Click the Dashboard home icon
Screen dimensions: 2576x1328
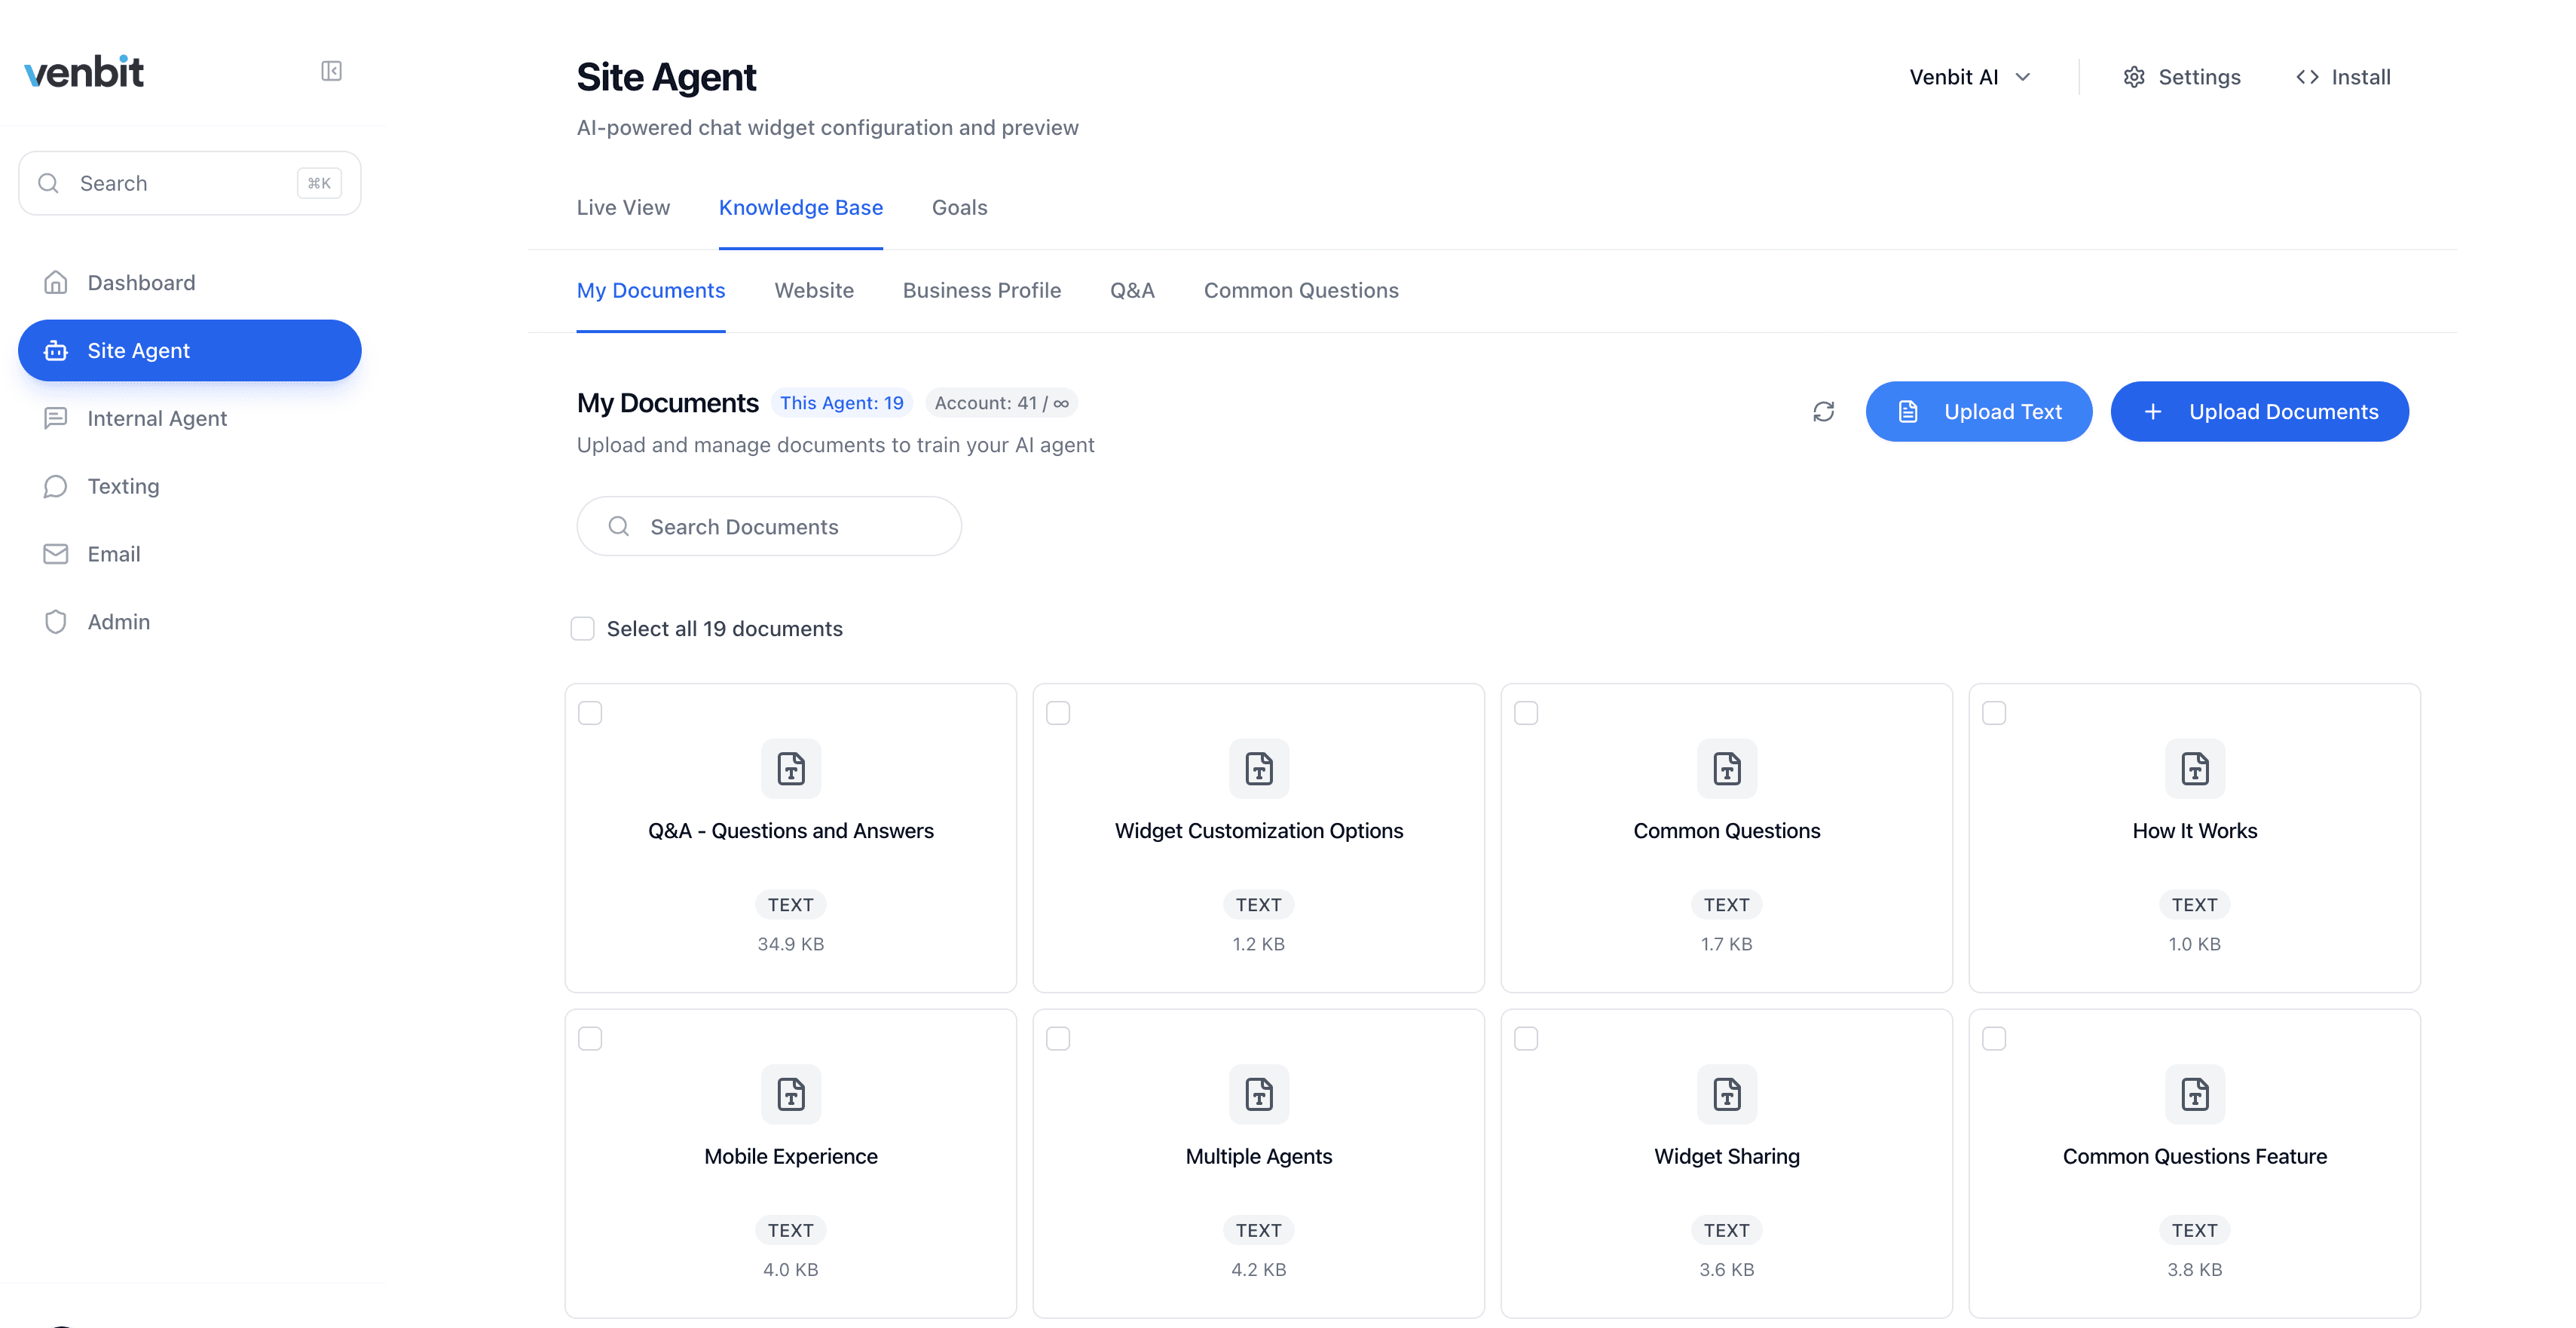pos(56,283)
